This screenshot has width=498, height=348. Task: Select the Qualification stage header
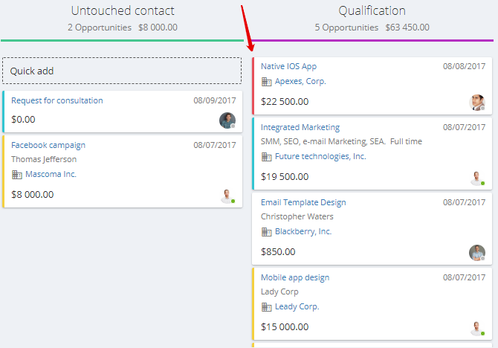pos(372,10)
